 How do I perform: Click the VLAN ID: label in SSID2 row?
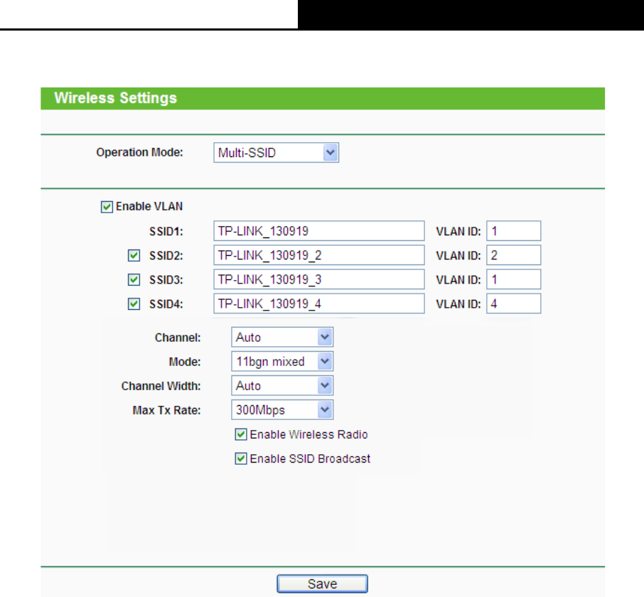tap(458, 256)
